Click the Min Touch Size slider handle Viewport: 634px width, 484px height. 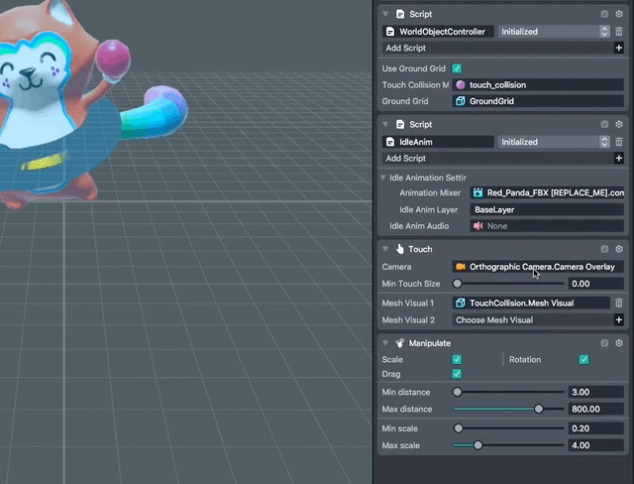458,284
